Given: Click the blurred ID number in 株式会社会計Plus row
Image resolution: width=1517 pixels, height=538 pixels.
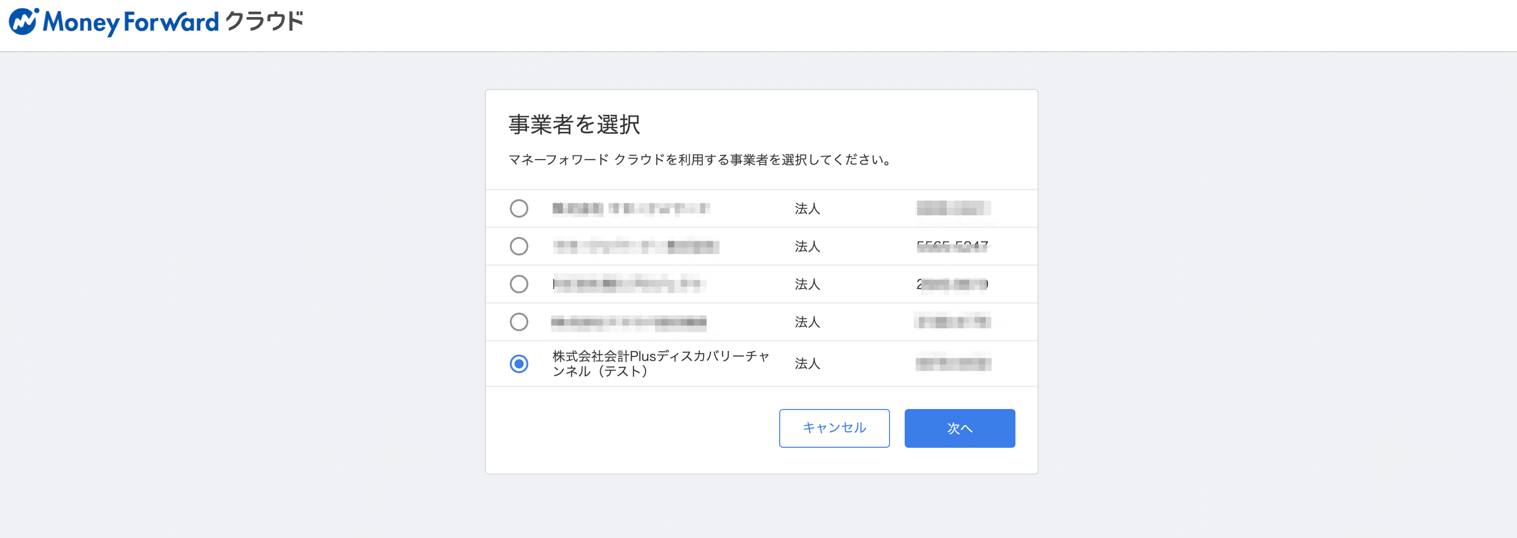Looking at the screenshot, I should point(953,364).
